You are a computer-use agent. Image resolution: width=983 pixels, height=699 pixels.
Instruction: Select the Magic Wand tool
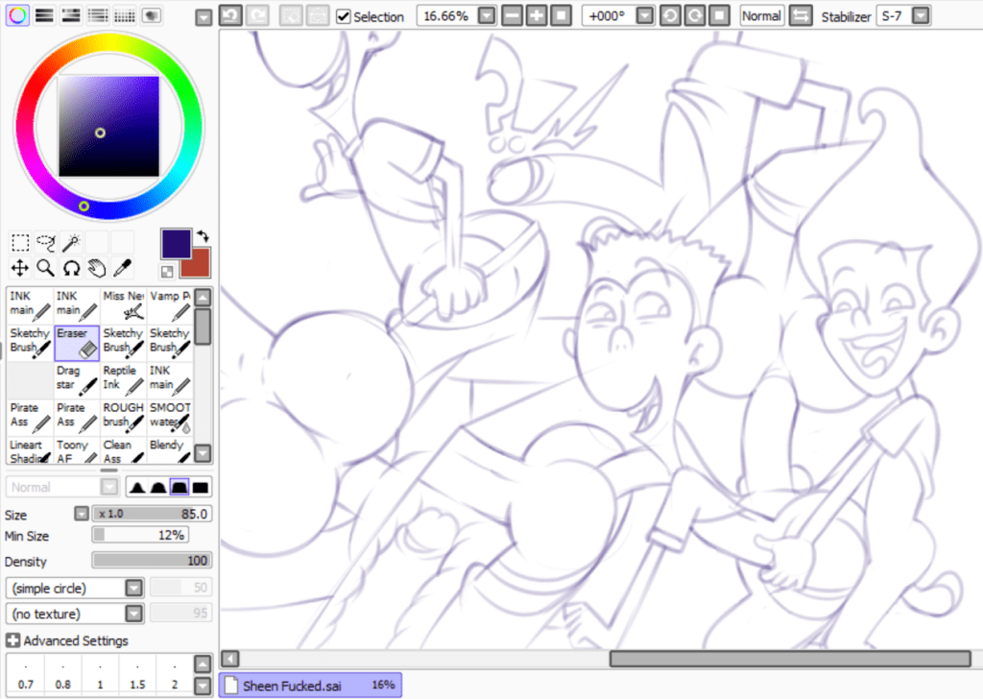(71, 242)
